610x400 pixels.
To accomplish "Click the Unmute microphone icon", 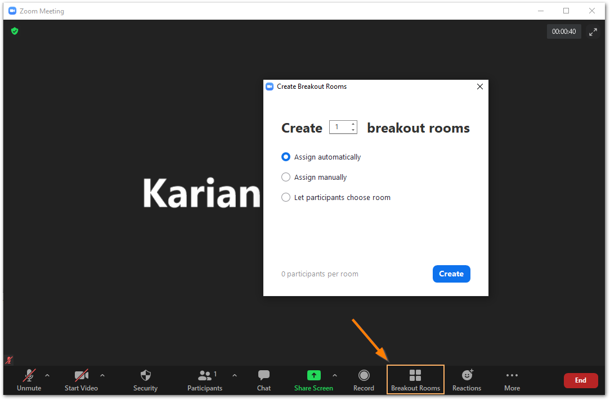I will 29,375.
